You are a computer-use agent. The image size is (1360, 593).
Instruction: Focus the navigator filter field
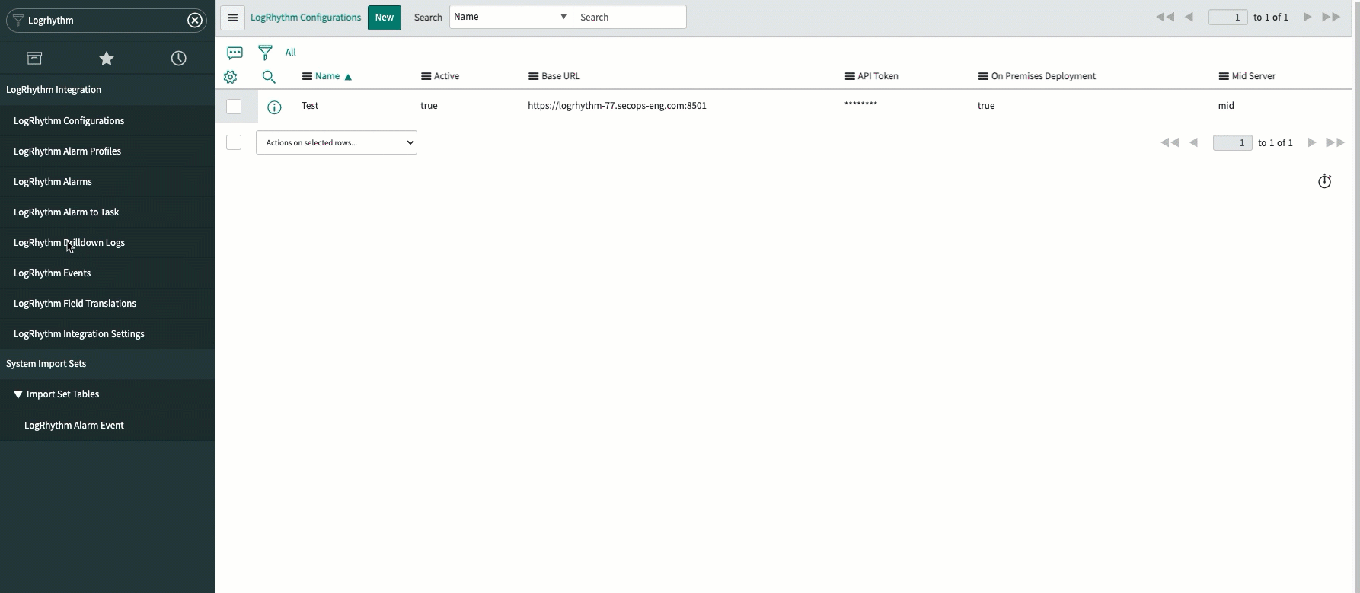105,21
